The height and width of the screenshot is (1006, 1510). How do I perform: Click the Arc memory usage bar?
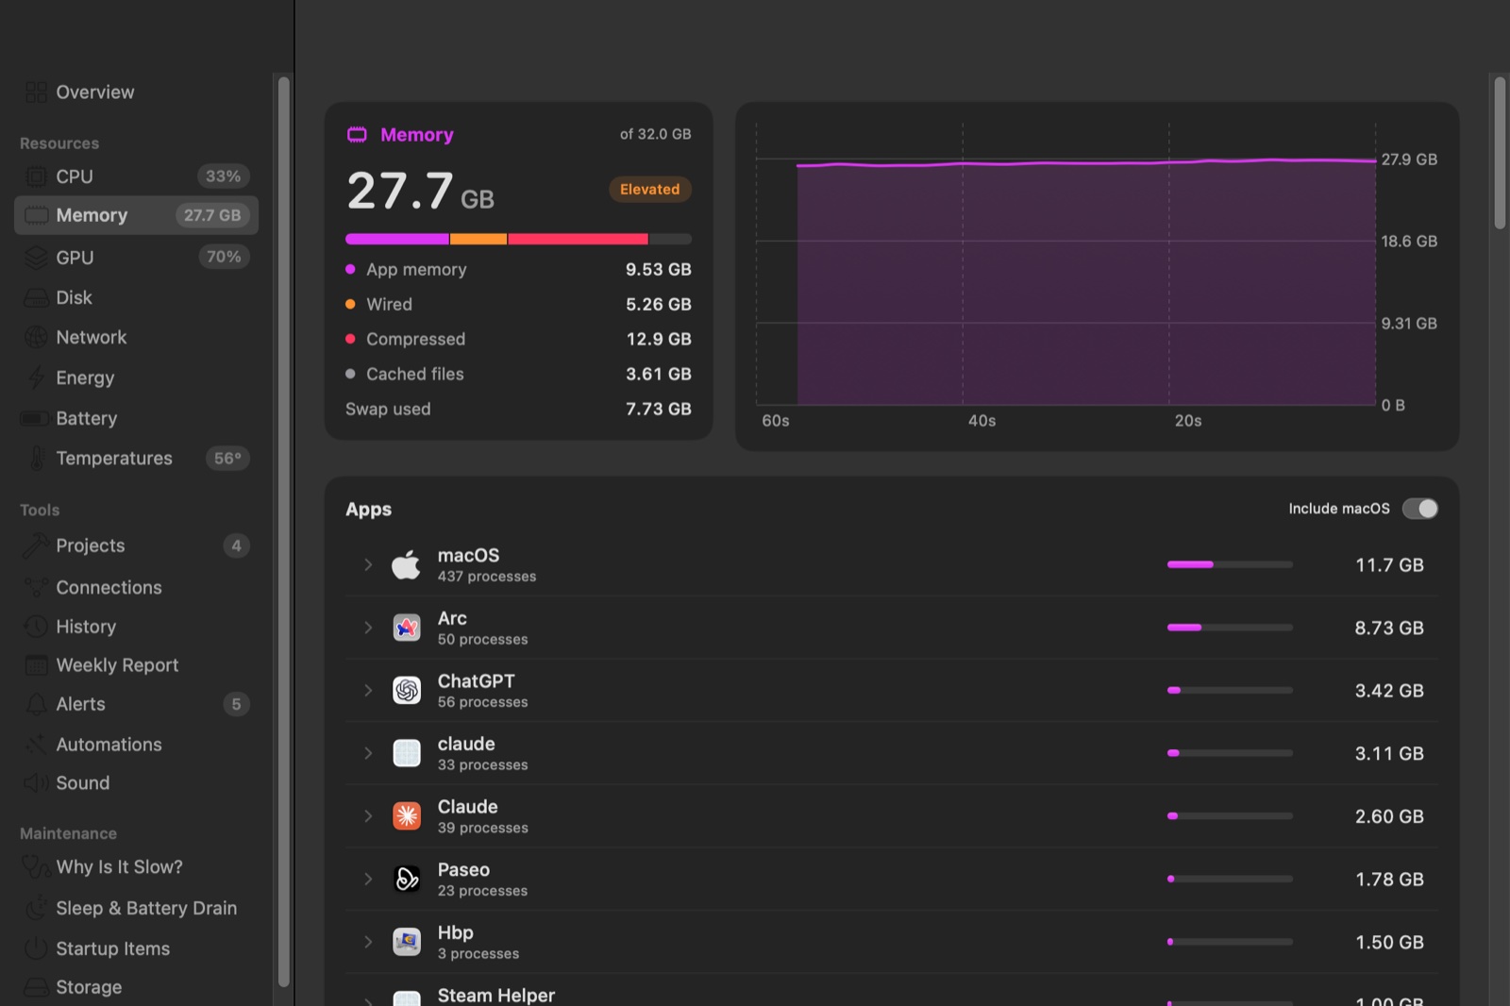(1230, 628)
